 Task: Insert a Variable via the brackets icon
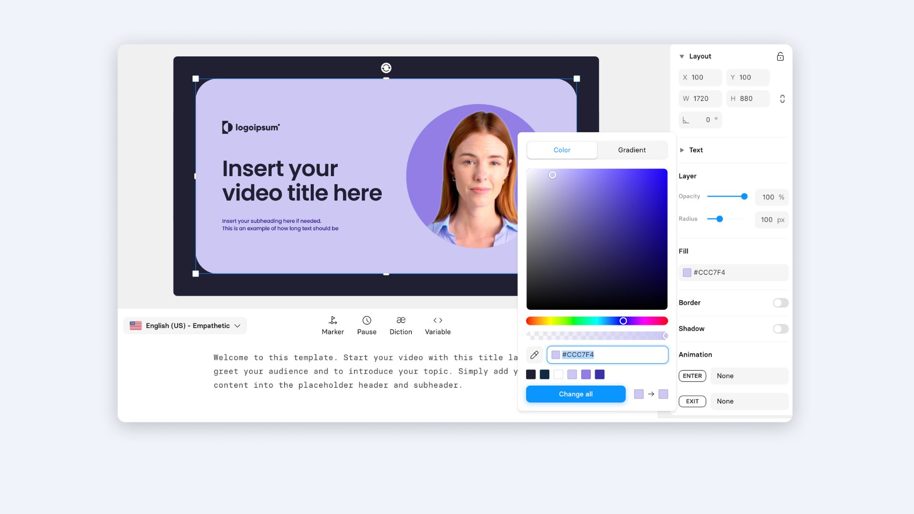click(437, 320)
